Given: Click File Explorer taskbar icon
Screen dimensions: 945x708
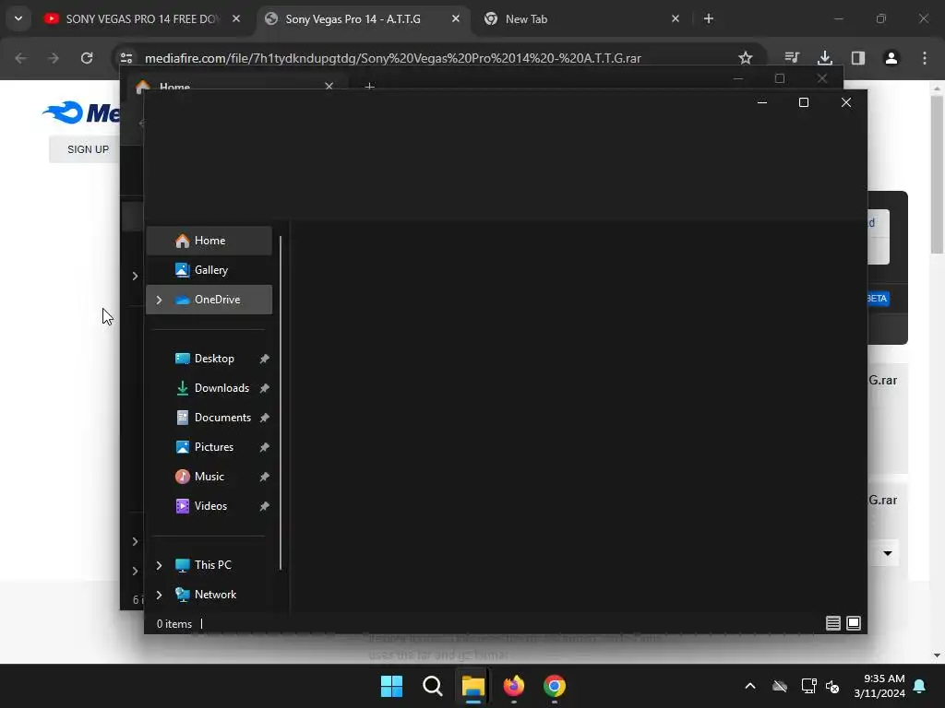Looking at the screenshot, I should coord(473,686).
